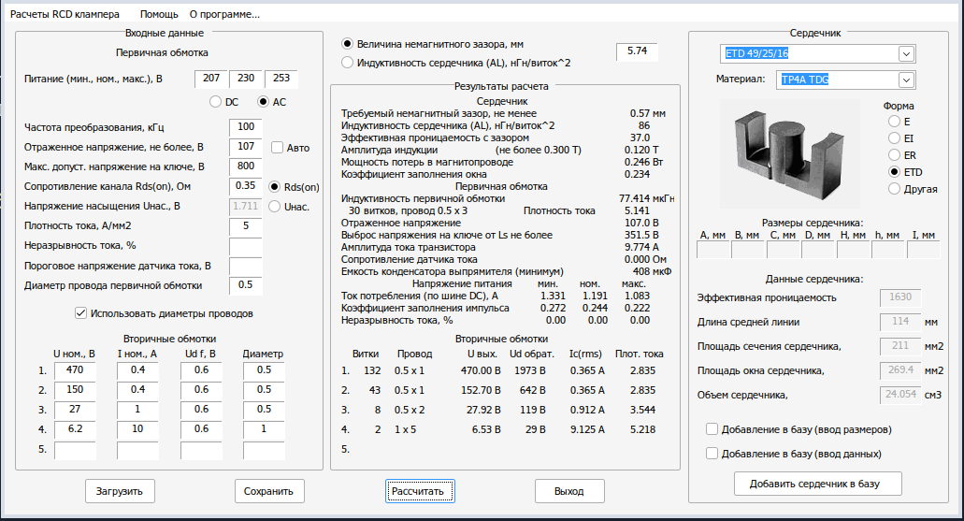Check Добавление в базу (ввод размеров)

pos(712,430)
